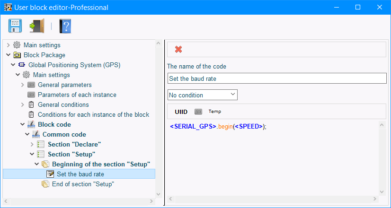Maximize the User block editor window
Viewport: 391px width, 208px height.
[x=358, y=7]
